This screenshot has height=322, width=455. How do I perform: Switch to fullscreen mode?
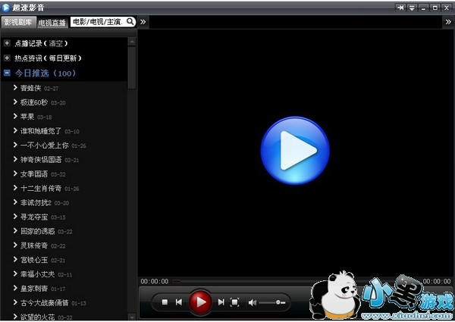pos(235,302)
